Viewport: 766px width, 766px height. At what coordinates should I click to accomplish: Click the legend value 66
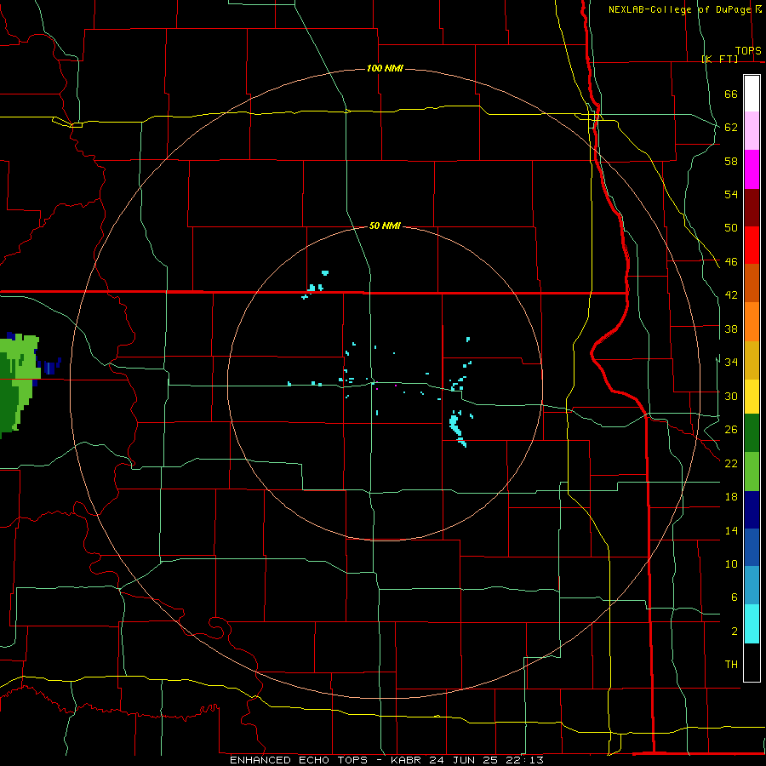[731, 94]
